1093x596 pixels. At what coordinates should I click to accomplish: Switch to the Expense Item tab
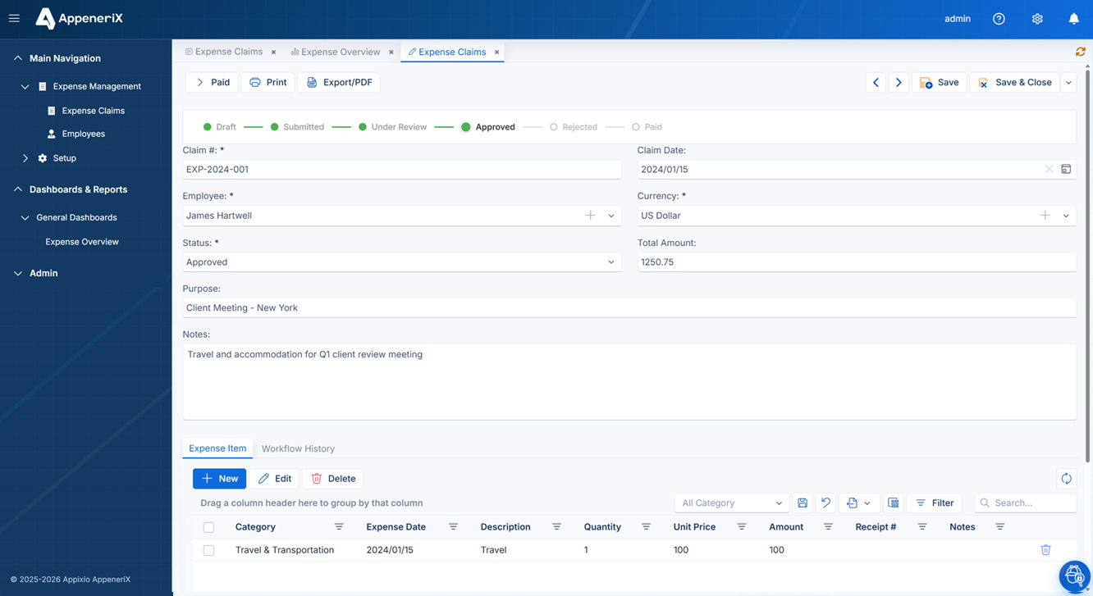[217, 448]
